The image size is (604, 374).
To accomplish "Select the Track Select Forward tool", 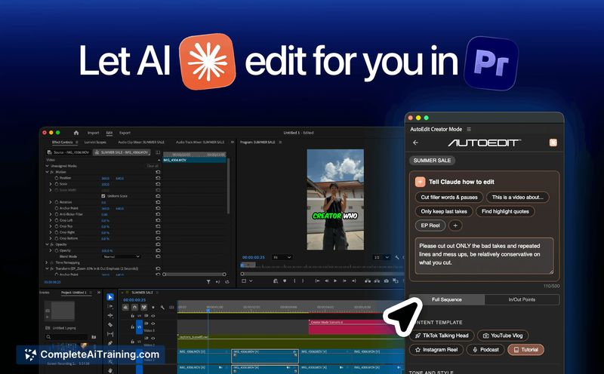I will (110, 306).
